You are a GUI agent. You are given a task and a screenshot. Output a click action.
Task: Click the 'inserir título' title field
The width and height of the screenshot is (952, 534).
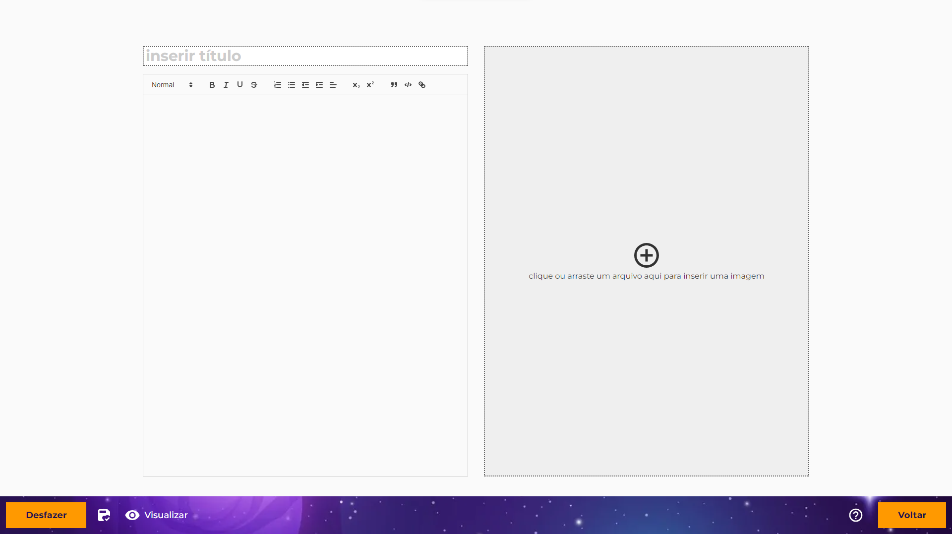[305, 56]
